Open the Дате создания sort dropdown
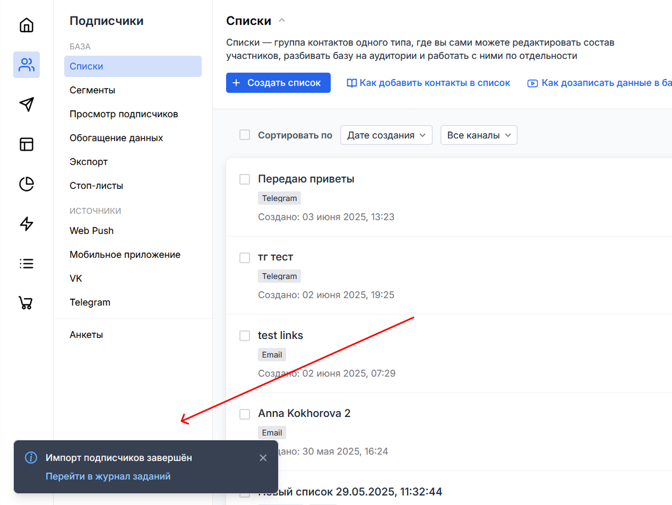This screenshot has width=672, height=505. tap(386, 135)
